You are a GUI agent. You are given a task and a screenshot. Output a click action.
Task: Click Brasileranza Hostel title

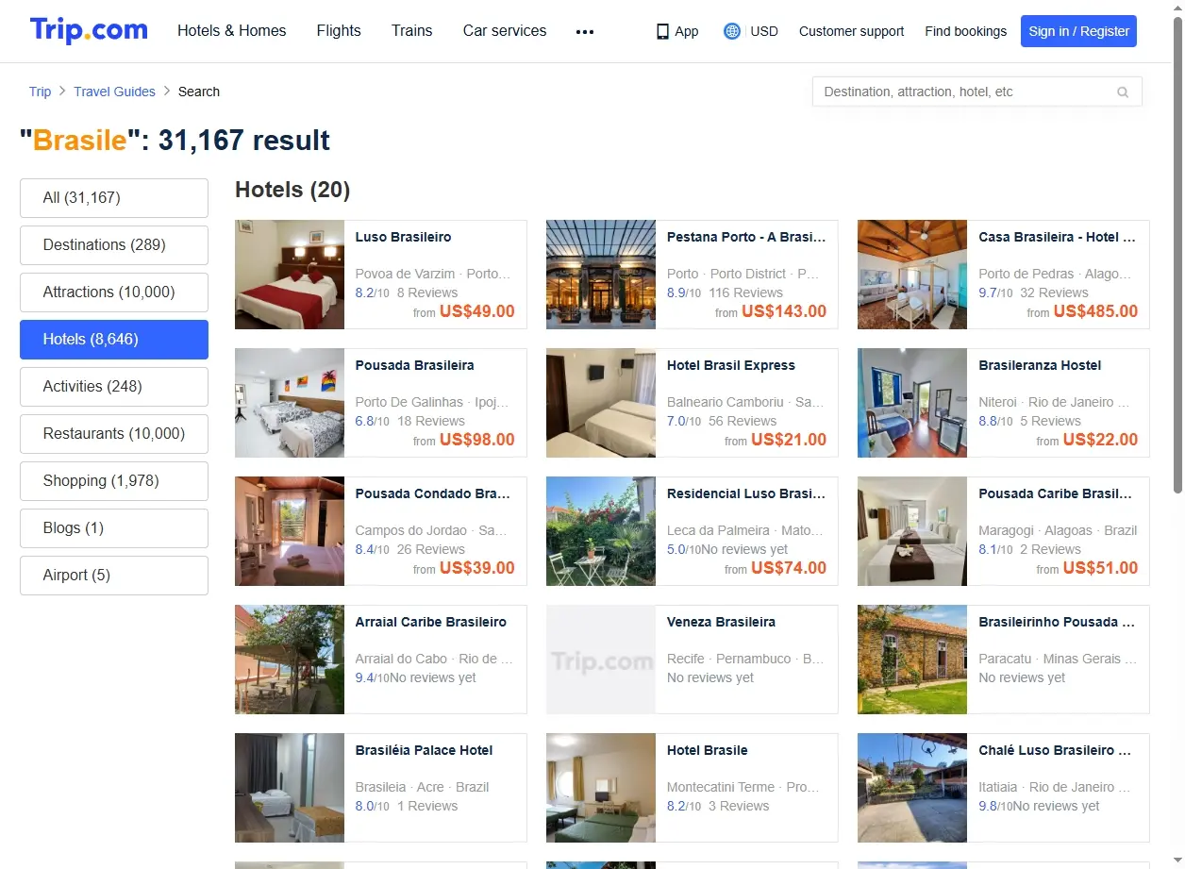[x=1040, y=365]
